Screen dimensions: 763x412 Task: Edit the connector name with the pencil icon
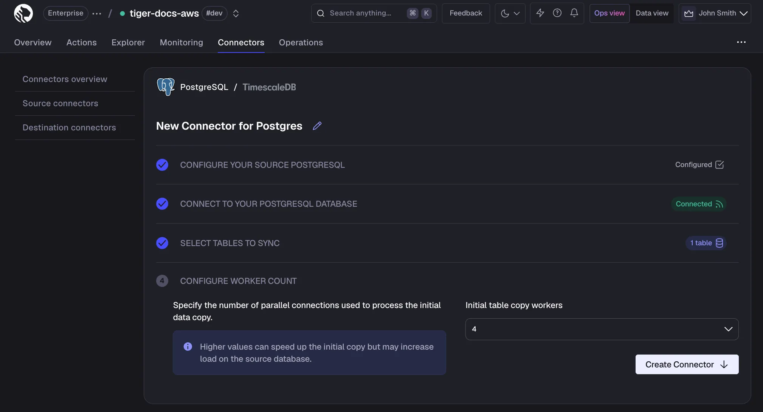317,126
